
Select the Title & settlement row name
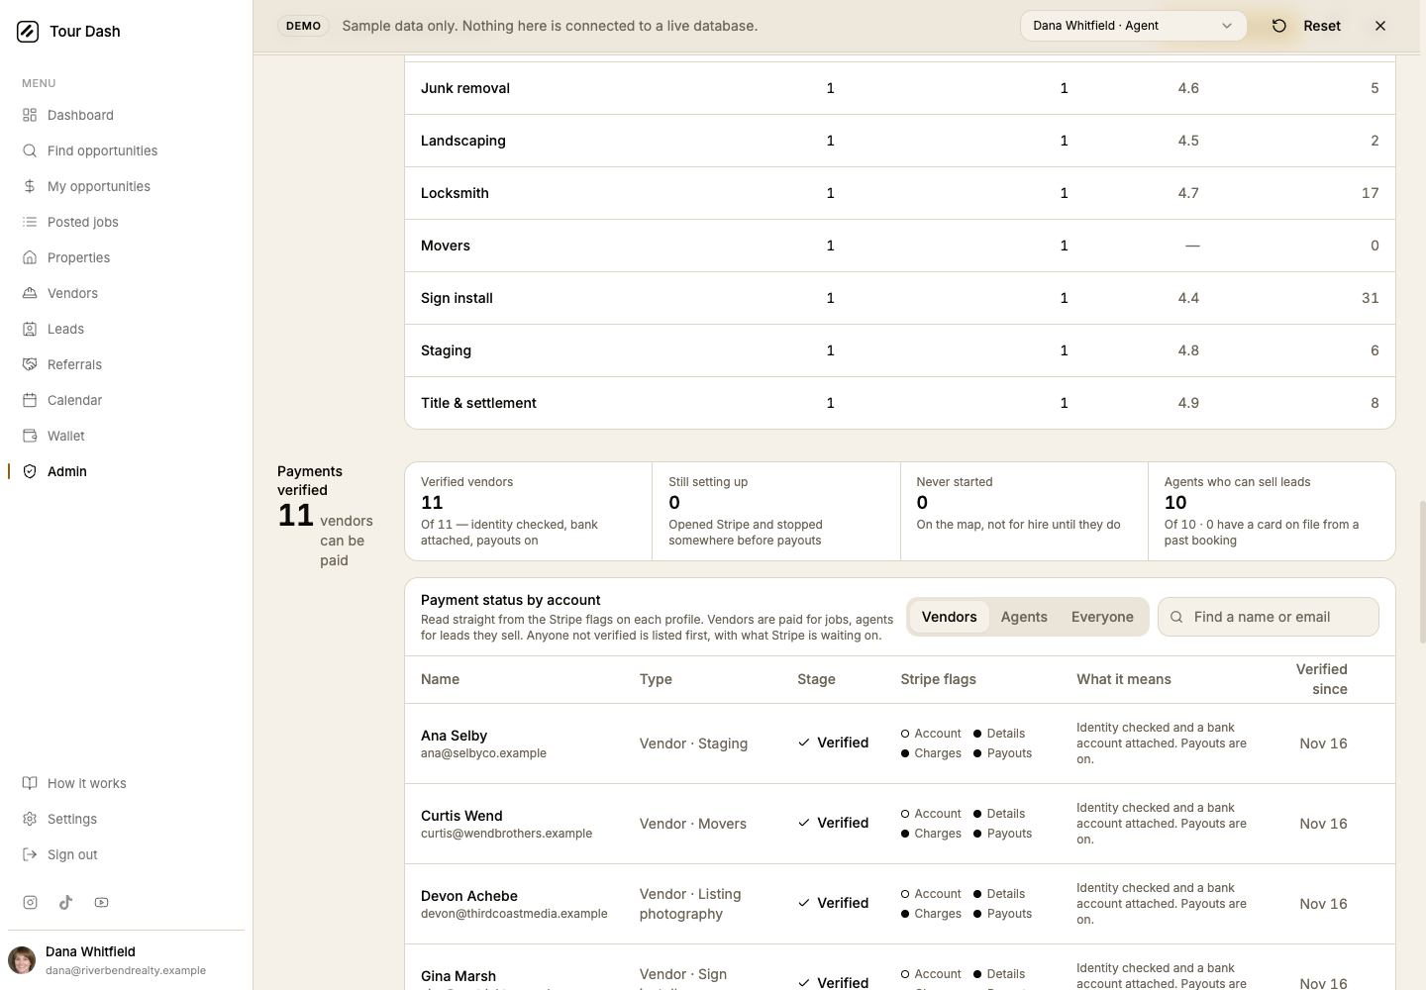(478, 403)
